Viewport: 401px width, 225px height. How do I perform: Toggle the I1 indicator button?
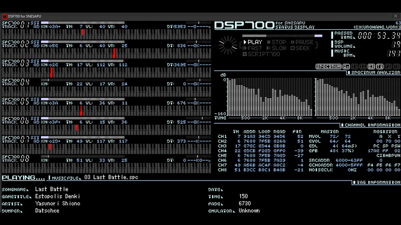coord(355,67)
